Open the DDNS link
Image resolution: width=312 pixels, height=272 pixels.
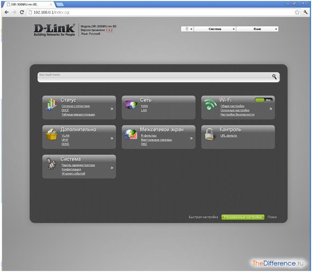pos(65,144)
